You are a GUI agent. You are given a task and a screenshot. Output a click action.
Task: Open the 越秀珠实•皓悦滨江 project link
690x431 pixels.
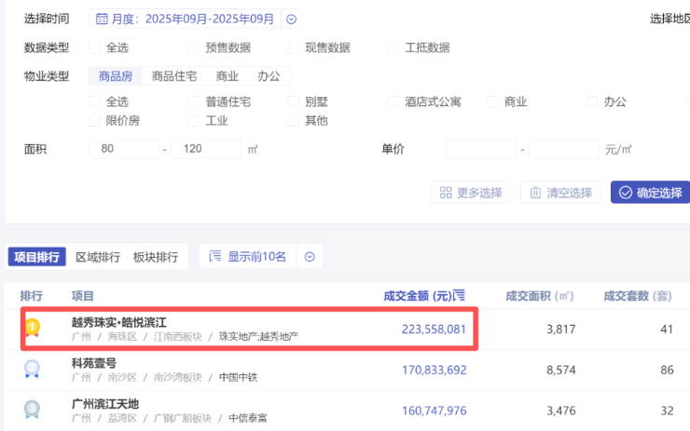pyautogui.click(x=119, y=322)
